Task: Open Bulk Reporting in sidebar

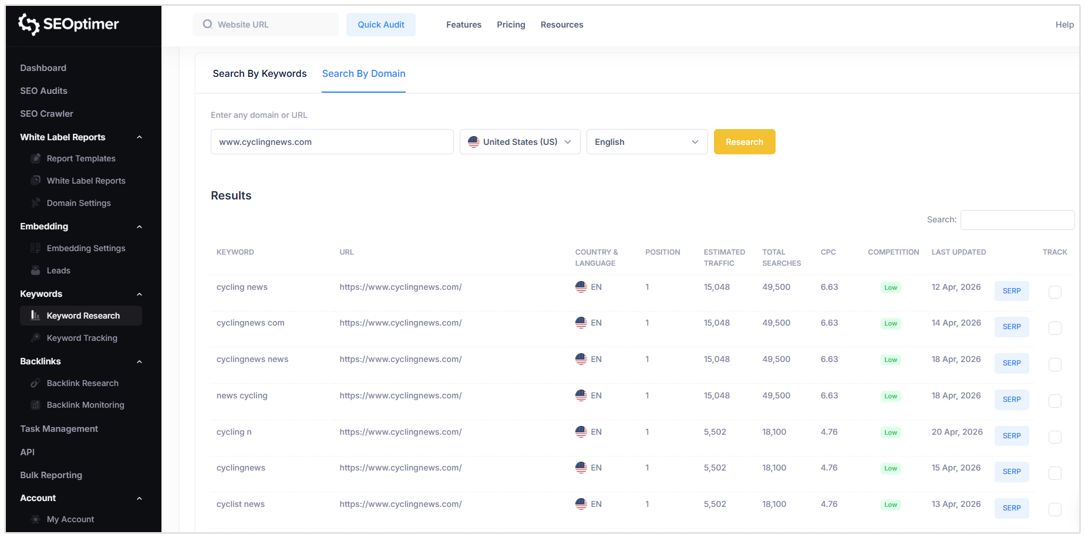Action: 51,475
